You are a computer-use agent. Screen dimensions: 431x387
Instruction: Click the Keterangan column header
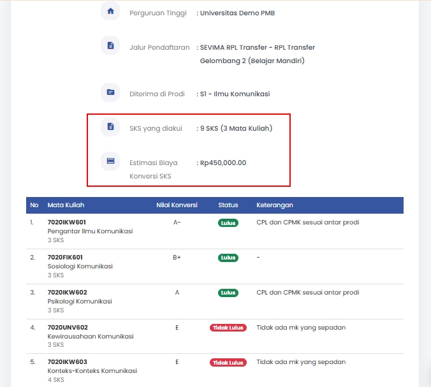pyautogui.click(x=275, y=205)
